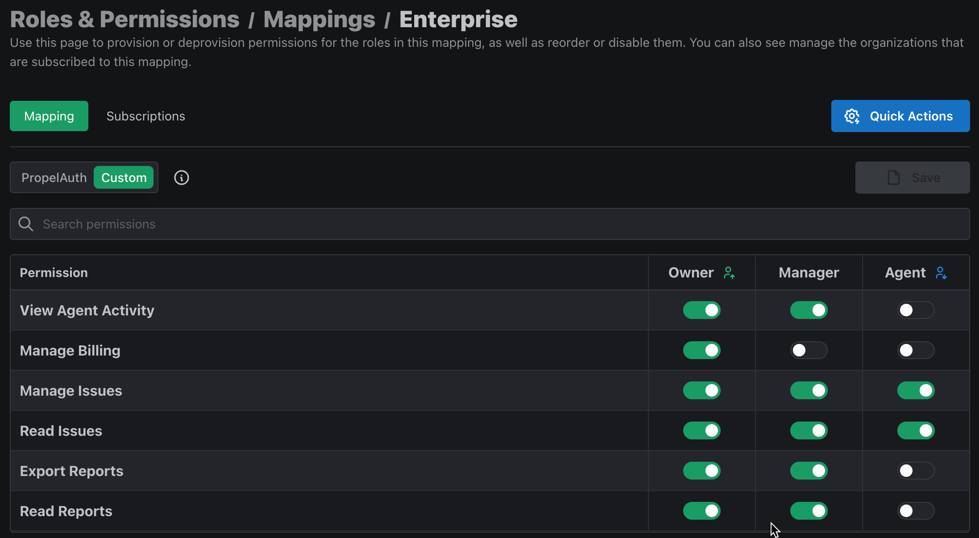
Task: Click the Agent role user-down icon
Action: pos(941,273)
